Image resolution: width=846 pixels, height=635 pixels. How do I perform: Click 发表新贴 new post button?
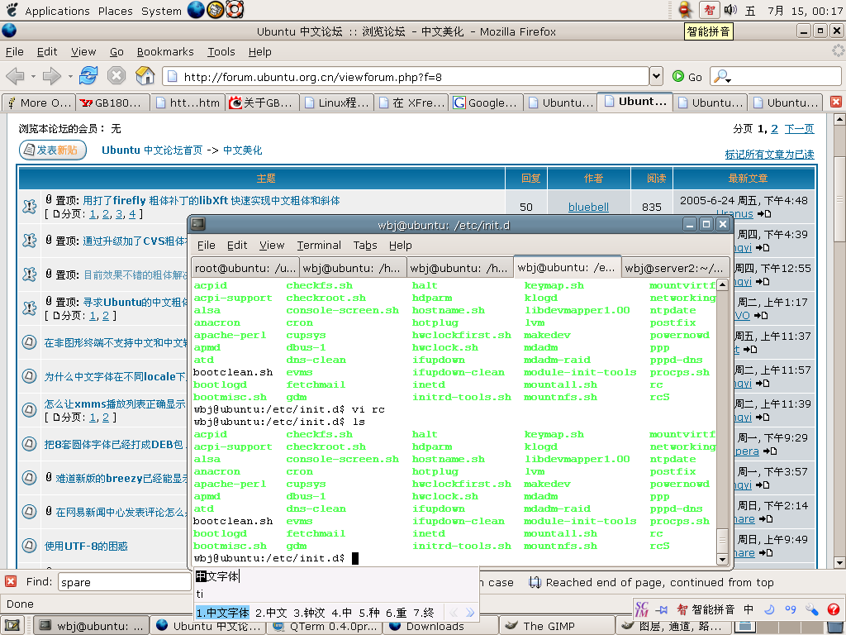click(x=53, y=150)
